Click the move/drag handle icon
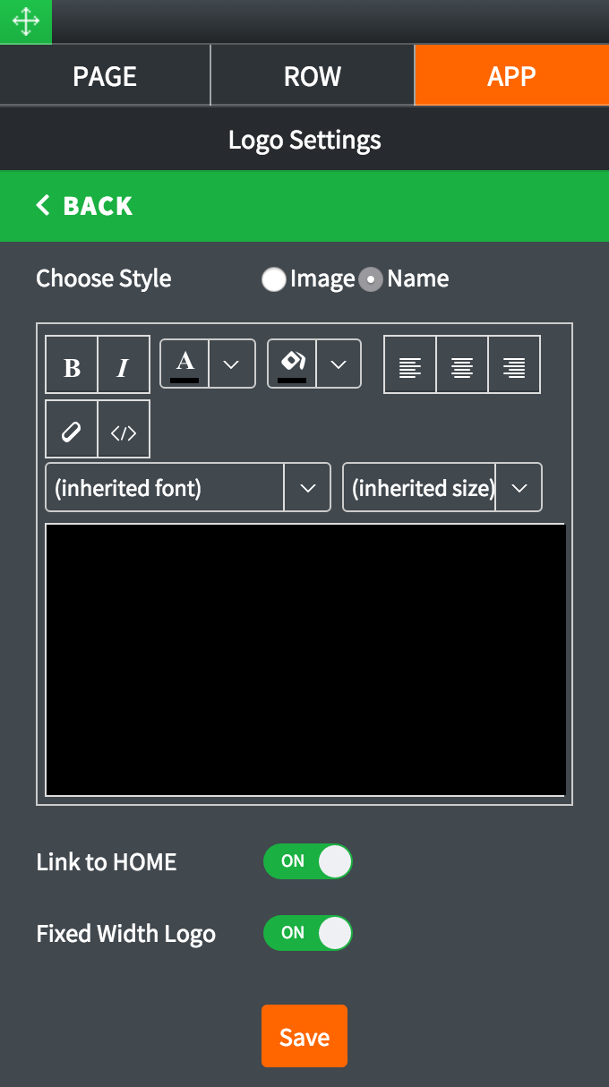609x1087 pixels. point(25,21)
